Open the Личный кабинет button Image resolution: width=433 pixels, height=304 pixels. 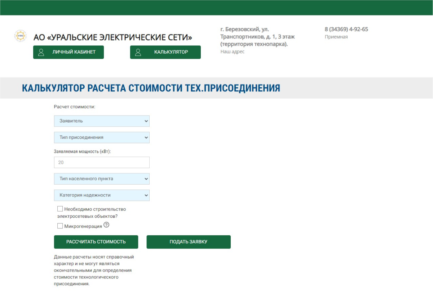pyautogui.click(x=69, y=52)
